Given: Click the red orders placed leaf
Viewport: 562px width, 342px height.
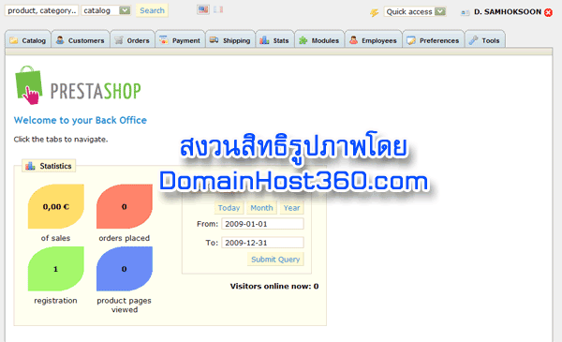Looking at the screenshot, I should coord(125,206).
